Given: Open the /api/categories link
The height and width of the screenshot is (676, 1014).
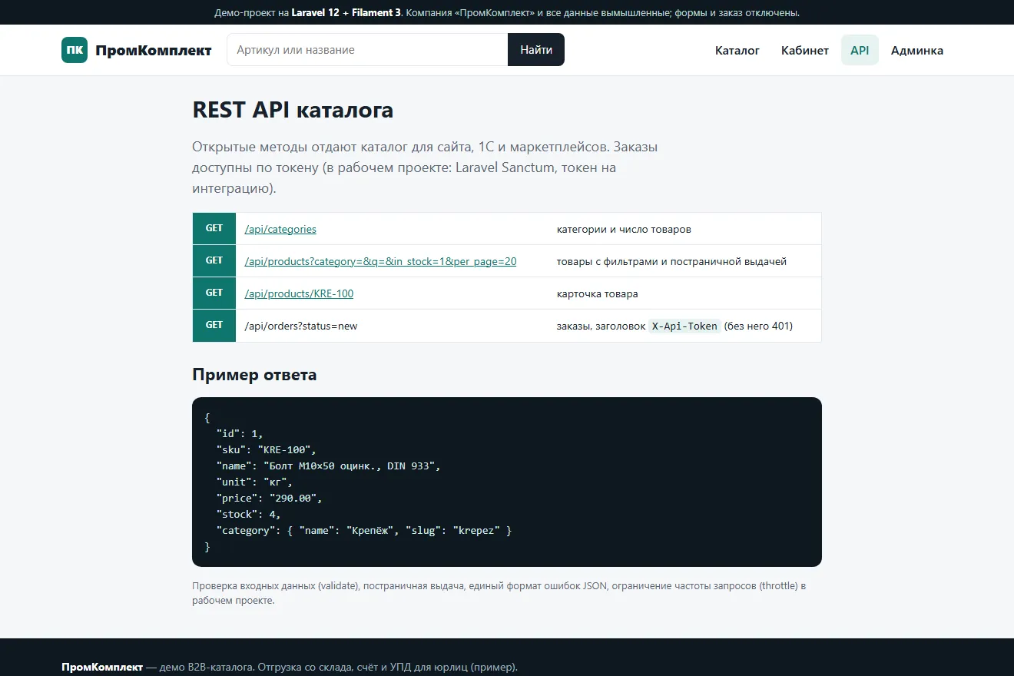Looking at the screenshot, I should coord(280,229).
